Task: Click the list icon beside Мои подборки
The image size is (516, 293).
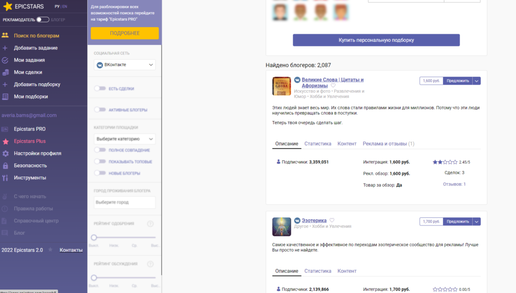Action: 5,96
